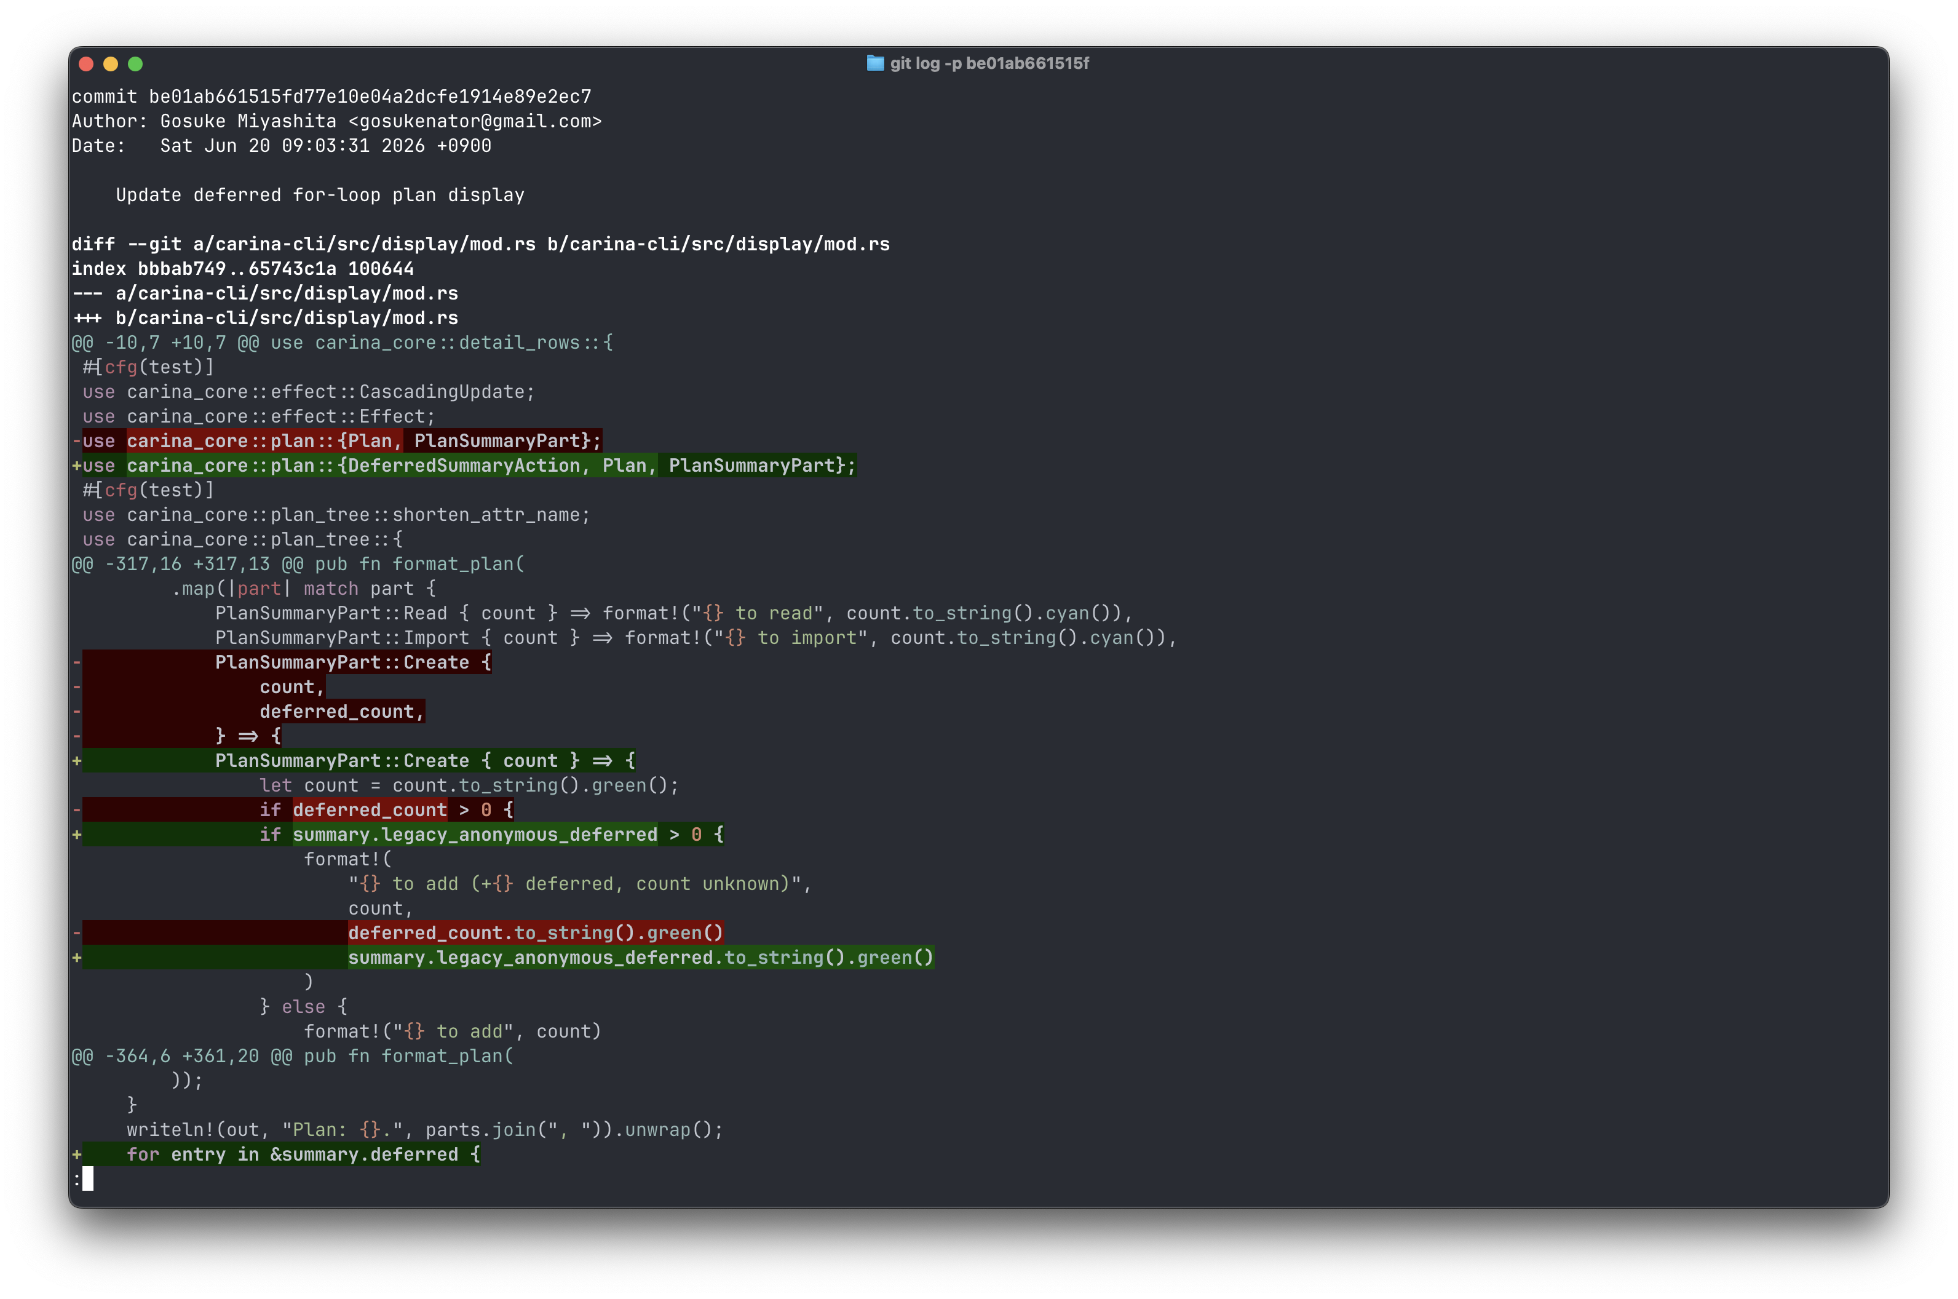Click hunk header '@@ -317,16 +317,13 @@ pub fn format_plan('
Image resolution: width=1958 pixels, height=1299 pixels.
tap(298, 564)
